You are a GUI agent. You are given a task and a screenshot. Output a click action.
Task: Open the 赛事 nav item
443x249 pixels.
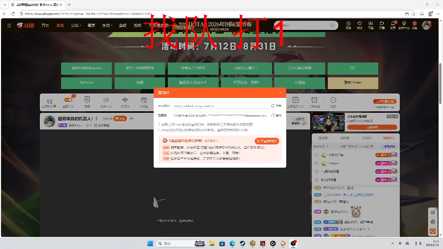click(91, 25)
